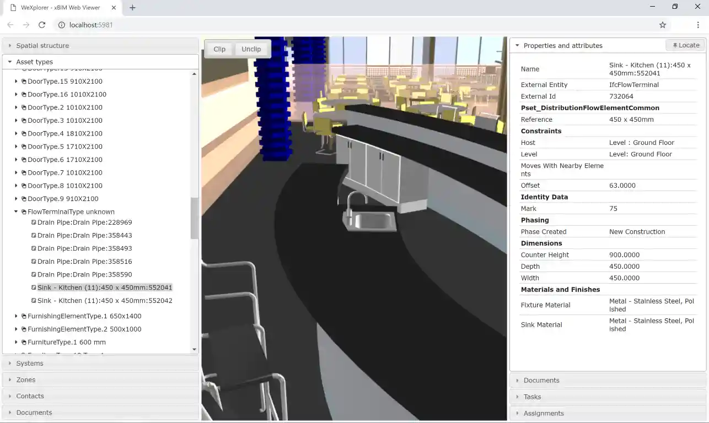The width and height of the screenshot is (709, 423).
Task: Toggle clipping off with the Unclip button
Action: point(251,49)
